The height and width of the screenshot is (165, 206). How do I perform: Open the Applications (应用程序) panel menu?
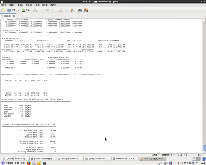[7, 163]
